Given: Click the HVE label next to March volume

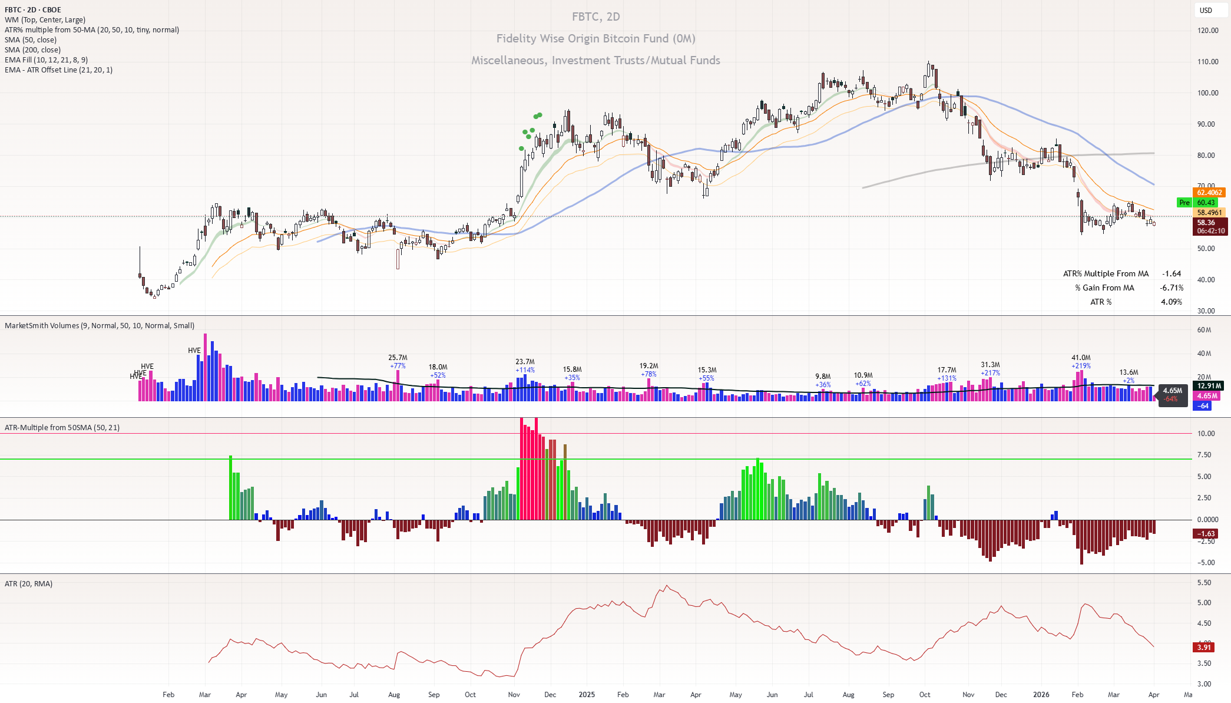Looking at the screenshot, I should click(194, 351).
